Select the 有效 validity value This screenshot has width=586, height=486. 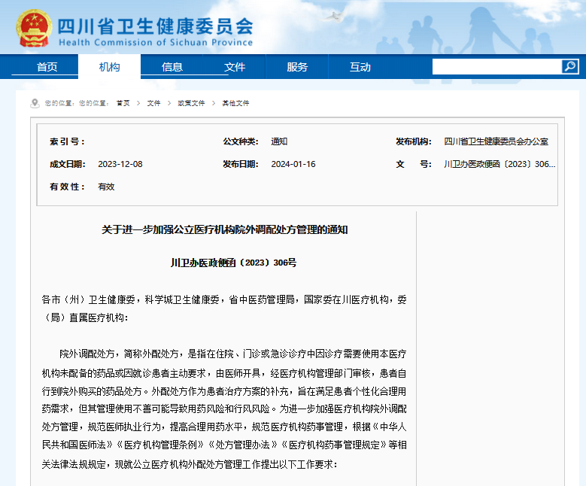[x=106, y=187]
